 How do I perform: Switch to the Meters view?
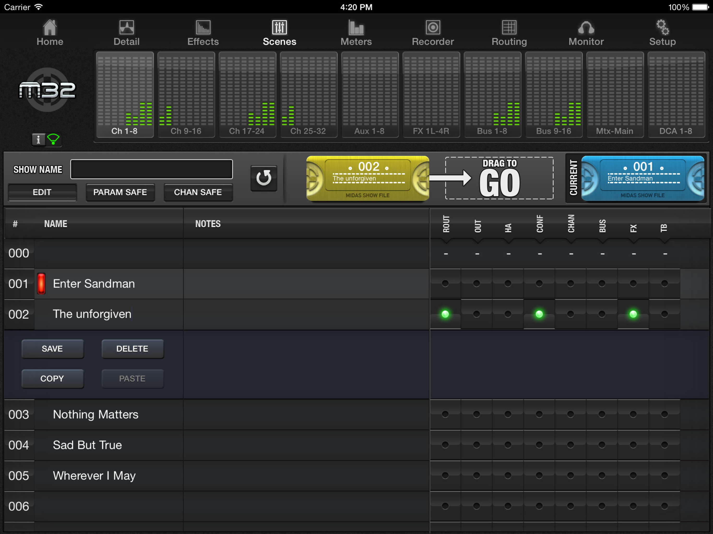pyautogui.click(x=356, y=33)
